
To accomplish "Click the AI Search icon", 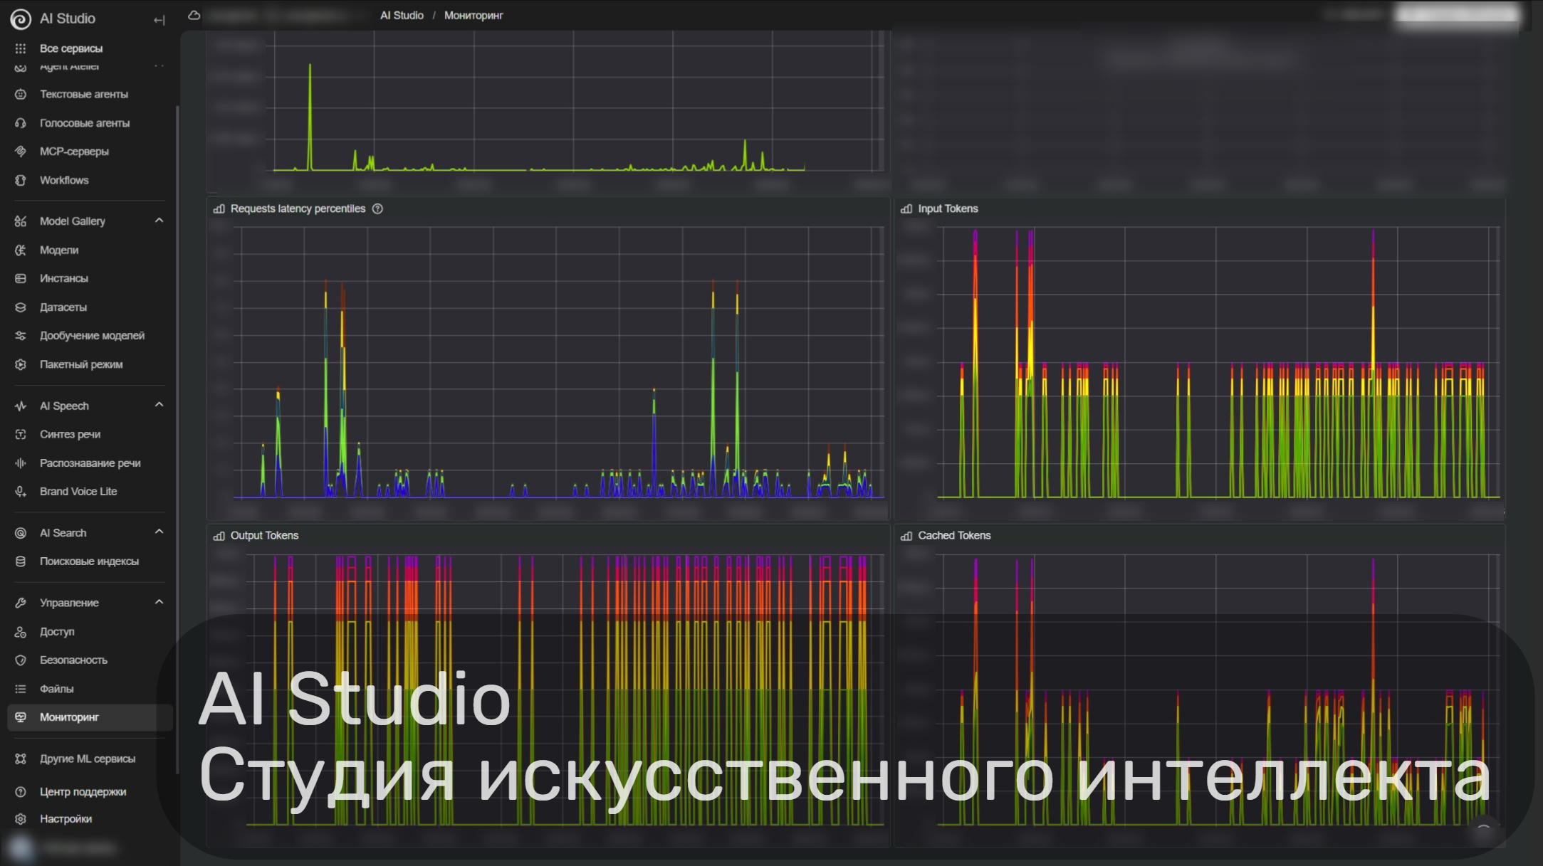I will click(x=21, y=533).
